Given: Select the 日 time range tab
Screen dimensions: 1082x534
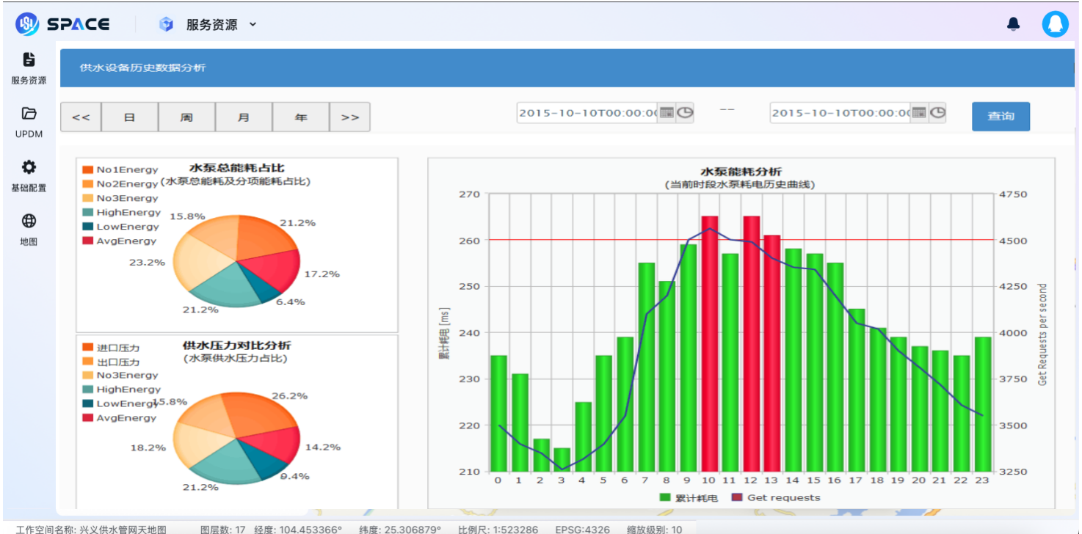Looking at the screenshot, I should pyautogui.click(x=129, y=117).
